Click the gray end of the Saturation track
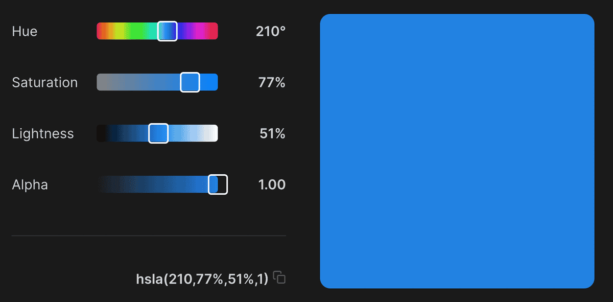Viewport: 613px width, 302px height. (x=100, y=82)
